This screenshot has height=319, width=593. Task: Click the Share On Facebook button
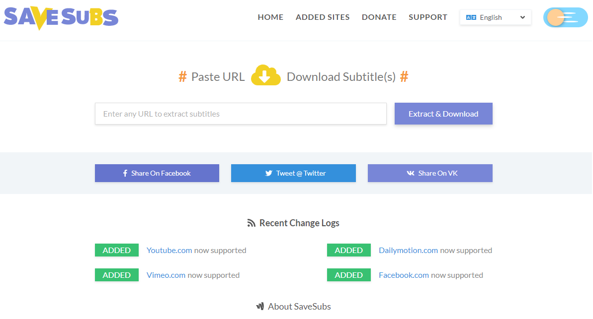point(157,173)
